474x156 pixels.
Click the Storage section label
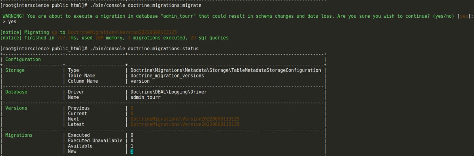(15, 70)
